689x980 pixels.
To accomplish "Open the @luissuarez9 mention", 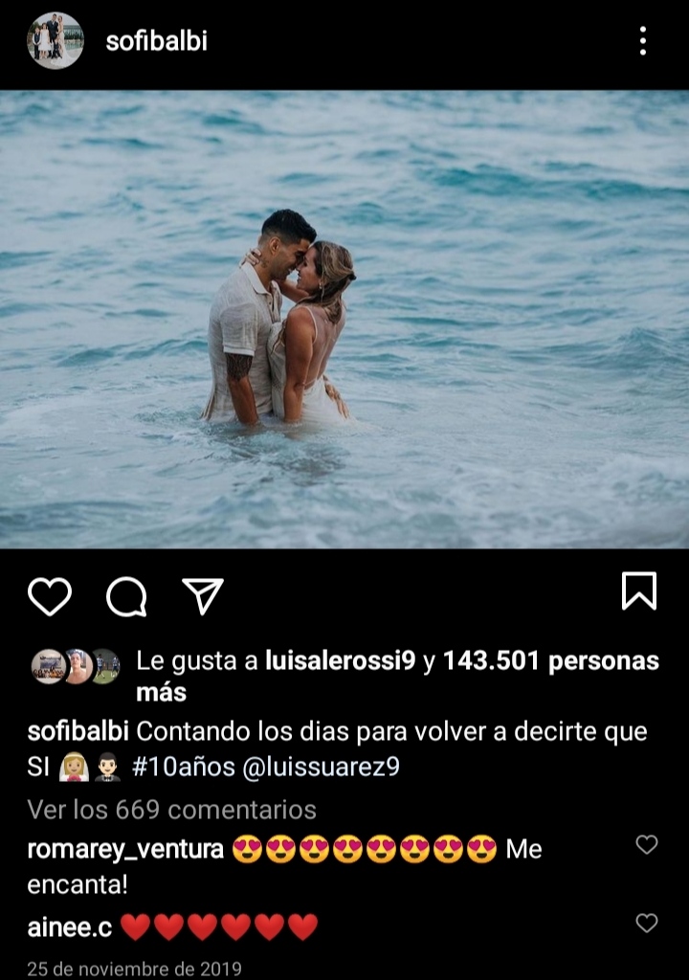I will [321, 767].
